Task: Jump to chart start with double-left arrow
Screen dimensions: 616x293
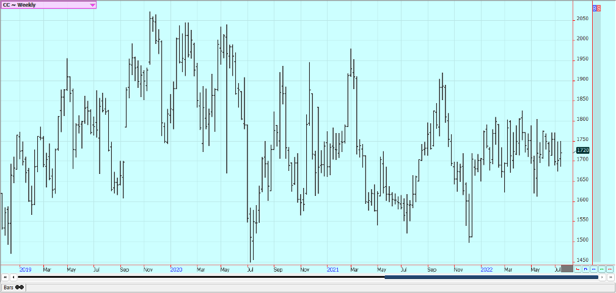Action: [x=5, y=277]
